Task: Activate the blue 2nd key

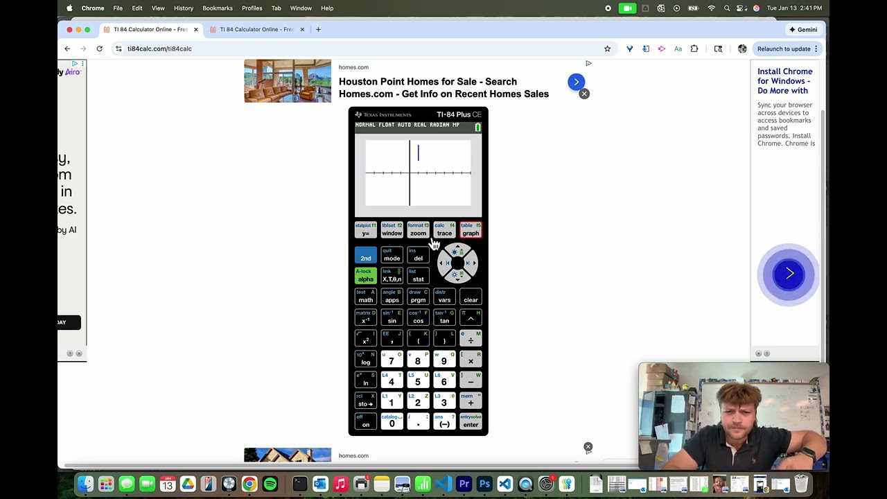Action: [366, 255]
